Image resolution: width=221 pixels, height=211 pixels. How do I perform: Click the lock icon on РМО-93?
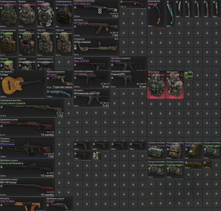pos(1,126)
